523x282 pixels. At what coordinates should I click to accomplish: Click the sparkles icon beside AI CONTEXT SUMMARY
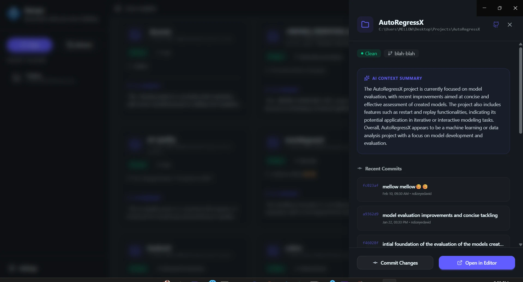[x=367, y=78]
